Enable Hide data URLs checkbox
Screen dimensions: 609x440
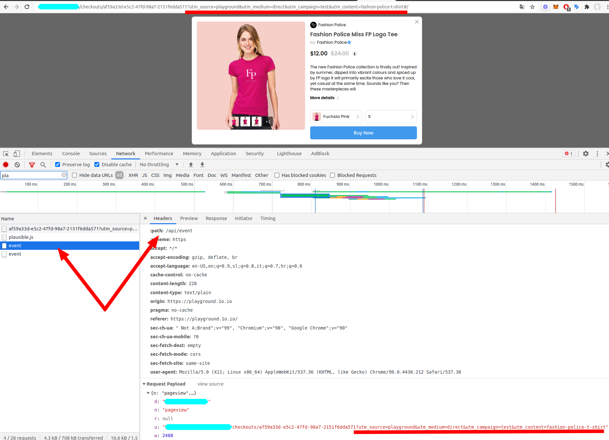[74, 175]
